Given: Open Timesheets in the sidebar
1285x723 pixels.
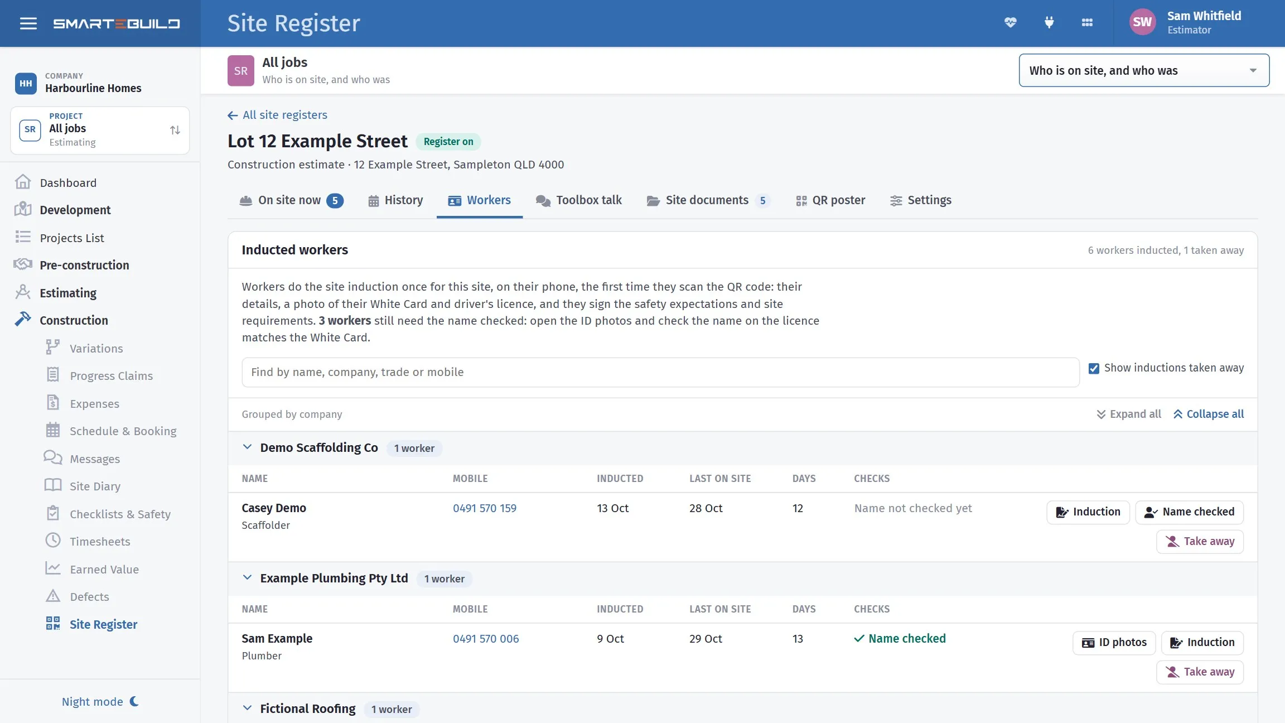Looking at the screenshot, I should click(100, 541).
